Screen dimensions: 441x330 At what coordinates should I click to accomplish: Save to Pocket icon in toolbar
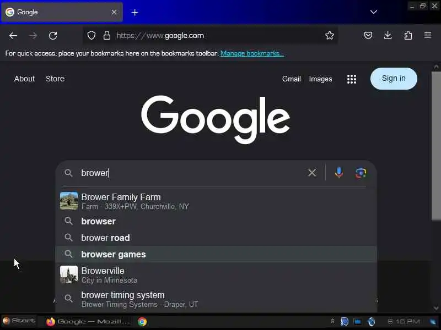[368, 35]
